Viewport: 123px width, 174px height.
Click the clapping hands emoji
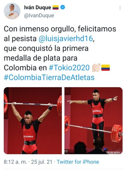(x=96, y=68)
